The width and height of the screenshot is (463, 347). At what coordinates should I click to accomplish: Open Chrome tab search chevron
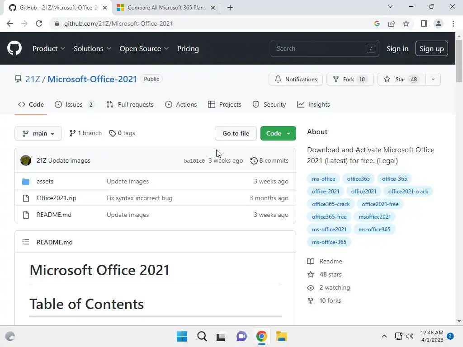pos(390,6)
